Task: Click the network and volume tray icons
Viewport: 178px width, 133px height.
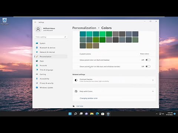Action: coord(161,114)
